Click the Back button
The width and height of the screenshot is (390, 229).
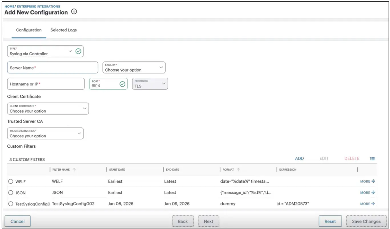(x=183, y=221)
